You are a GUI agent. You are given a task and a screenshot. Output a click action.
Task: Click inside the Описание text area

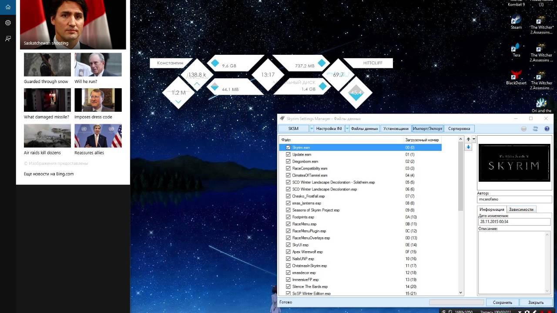coord(511,263)
